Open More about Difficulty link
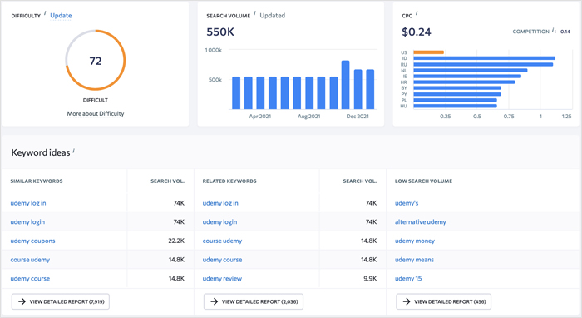The width and height of the screenshot is (582, 318). (x=96, y=114)
